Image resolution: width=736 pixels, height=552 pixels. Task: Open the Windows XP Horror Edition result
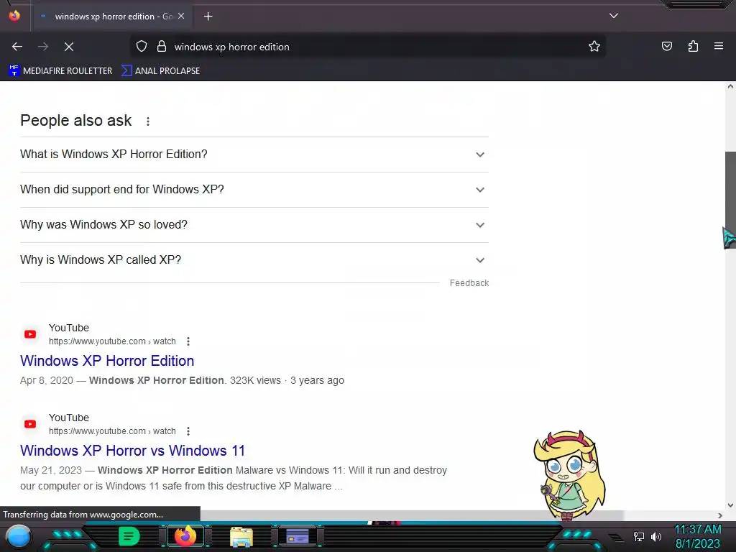click(107, 361)
